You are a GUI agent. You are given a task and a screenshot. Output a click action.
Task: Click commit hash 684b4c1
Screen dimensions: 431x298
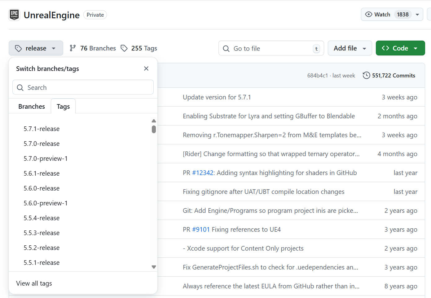tap(317, 75)
